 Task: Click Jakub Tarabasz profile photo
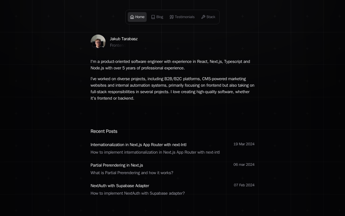[98, 42]
